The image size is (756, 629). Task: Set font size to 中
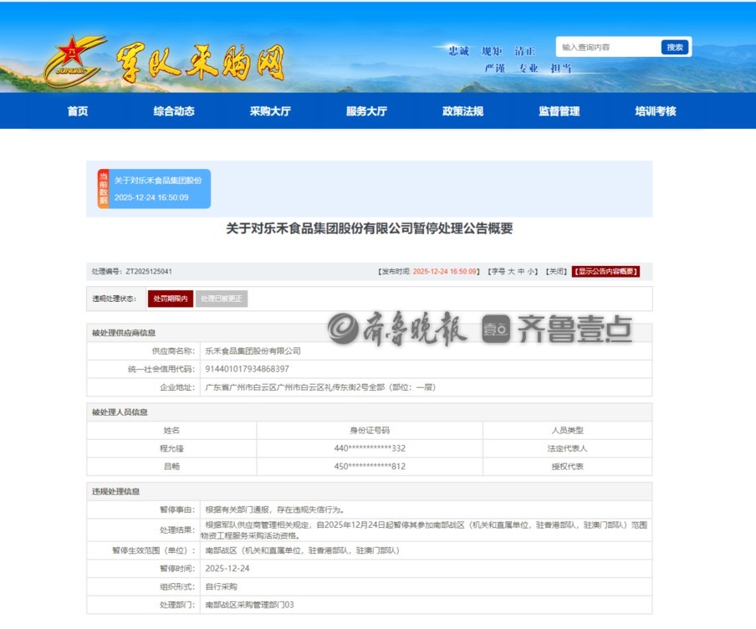coord(521,272)
